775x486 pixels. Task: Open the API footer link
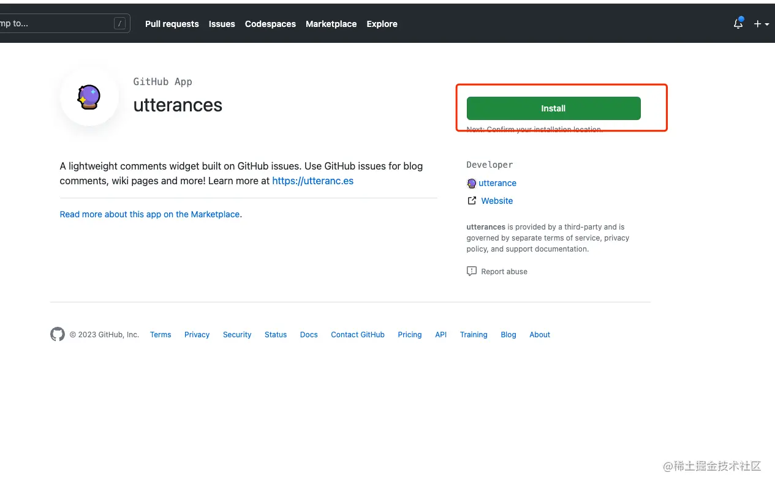coord(441,335)
